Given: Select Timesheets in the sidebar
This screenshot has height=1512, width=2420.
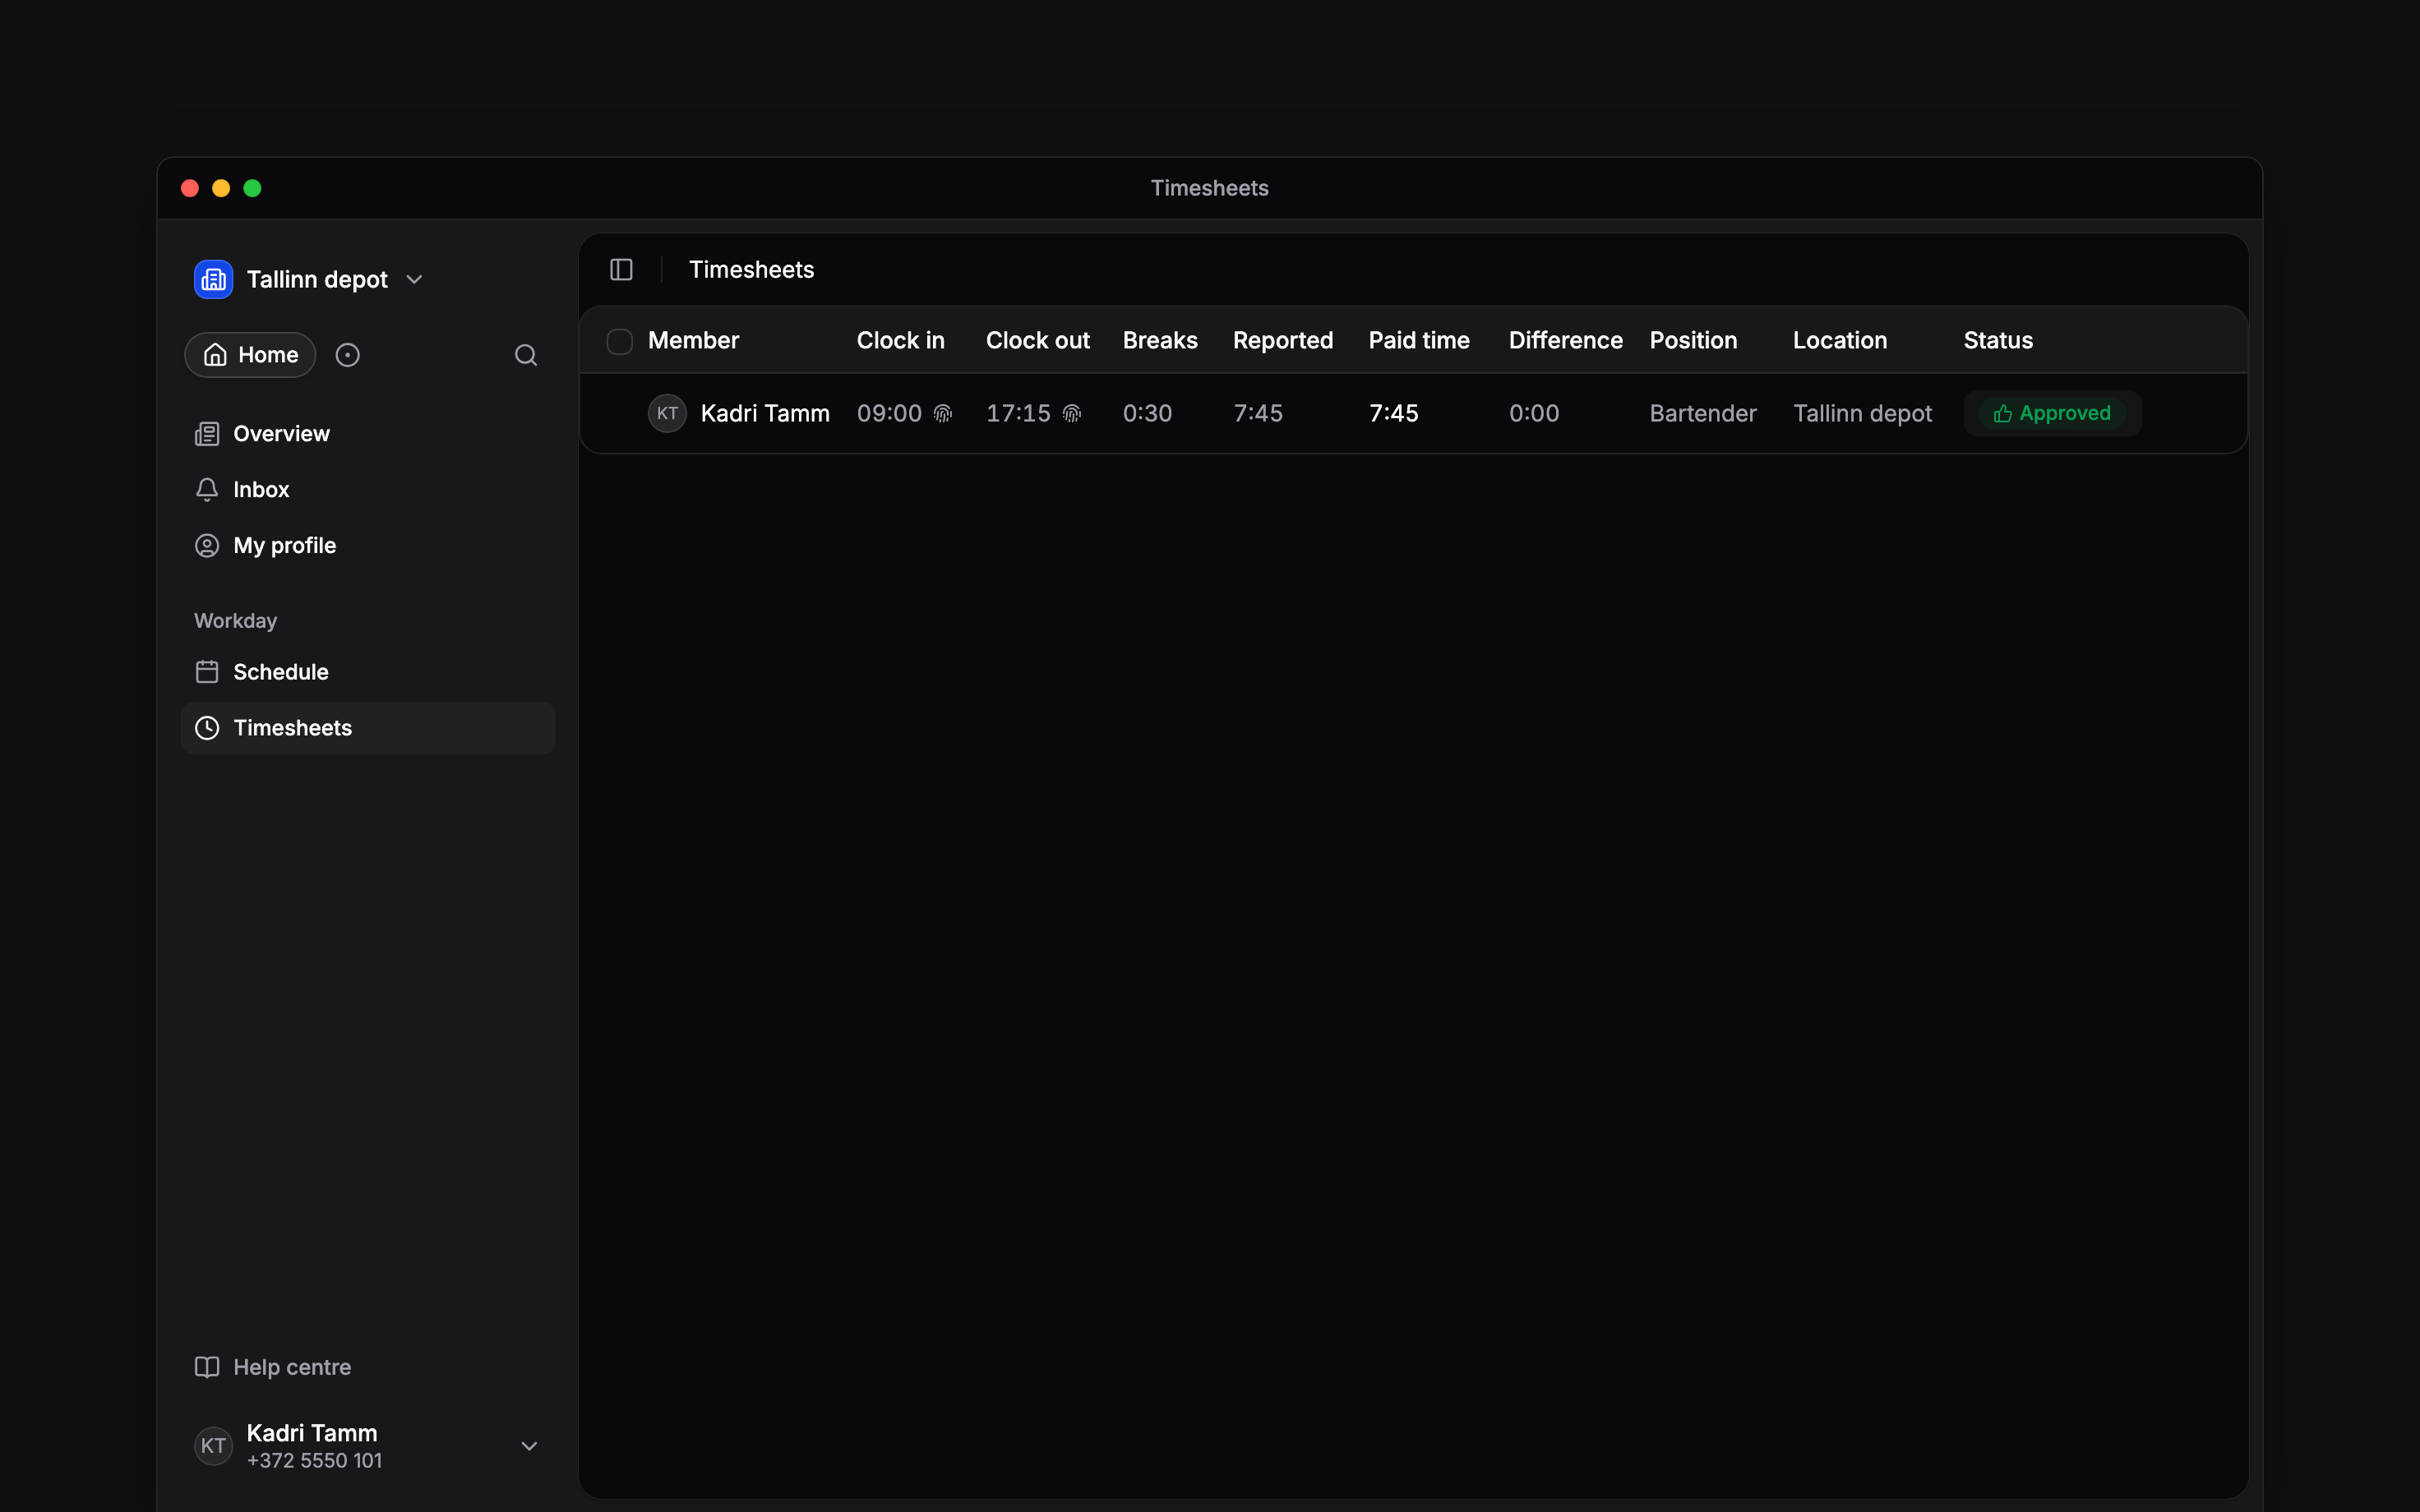Looking at the screenshot, I should (368, 728).
